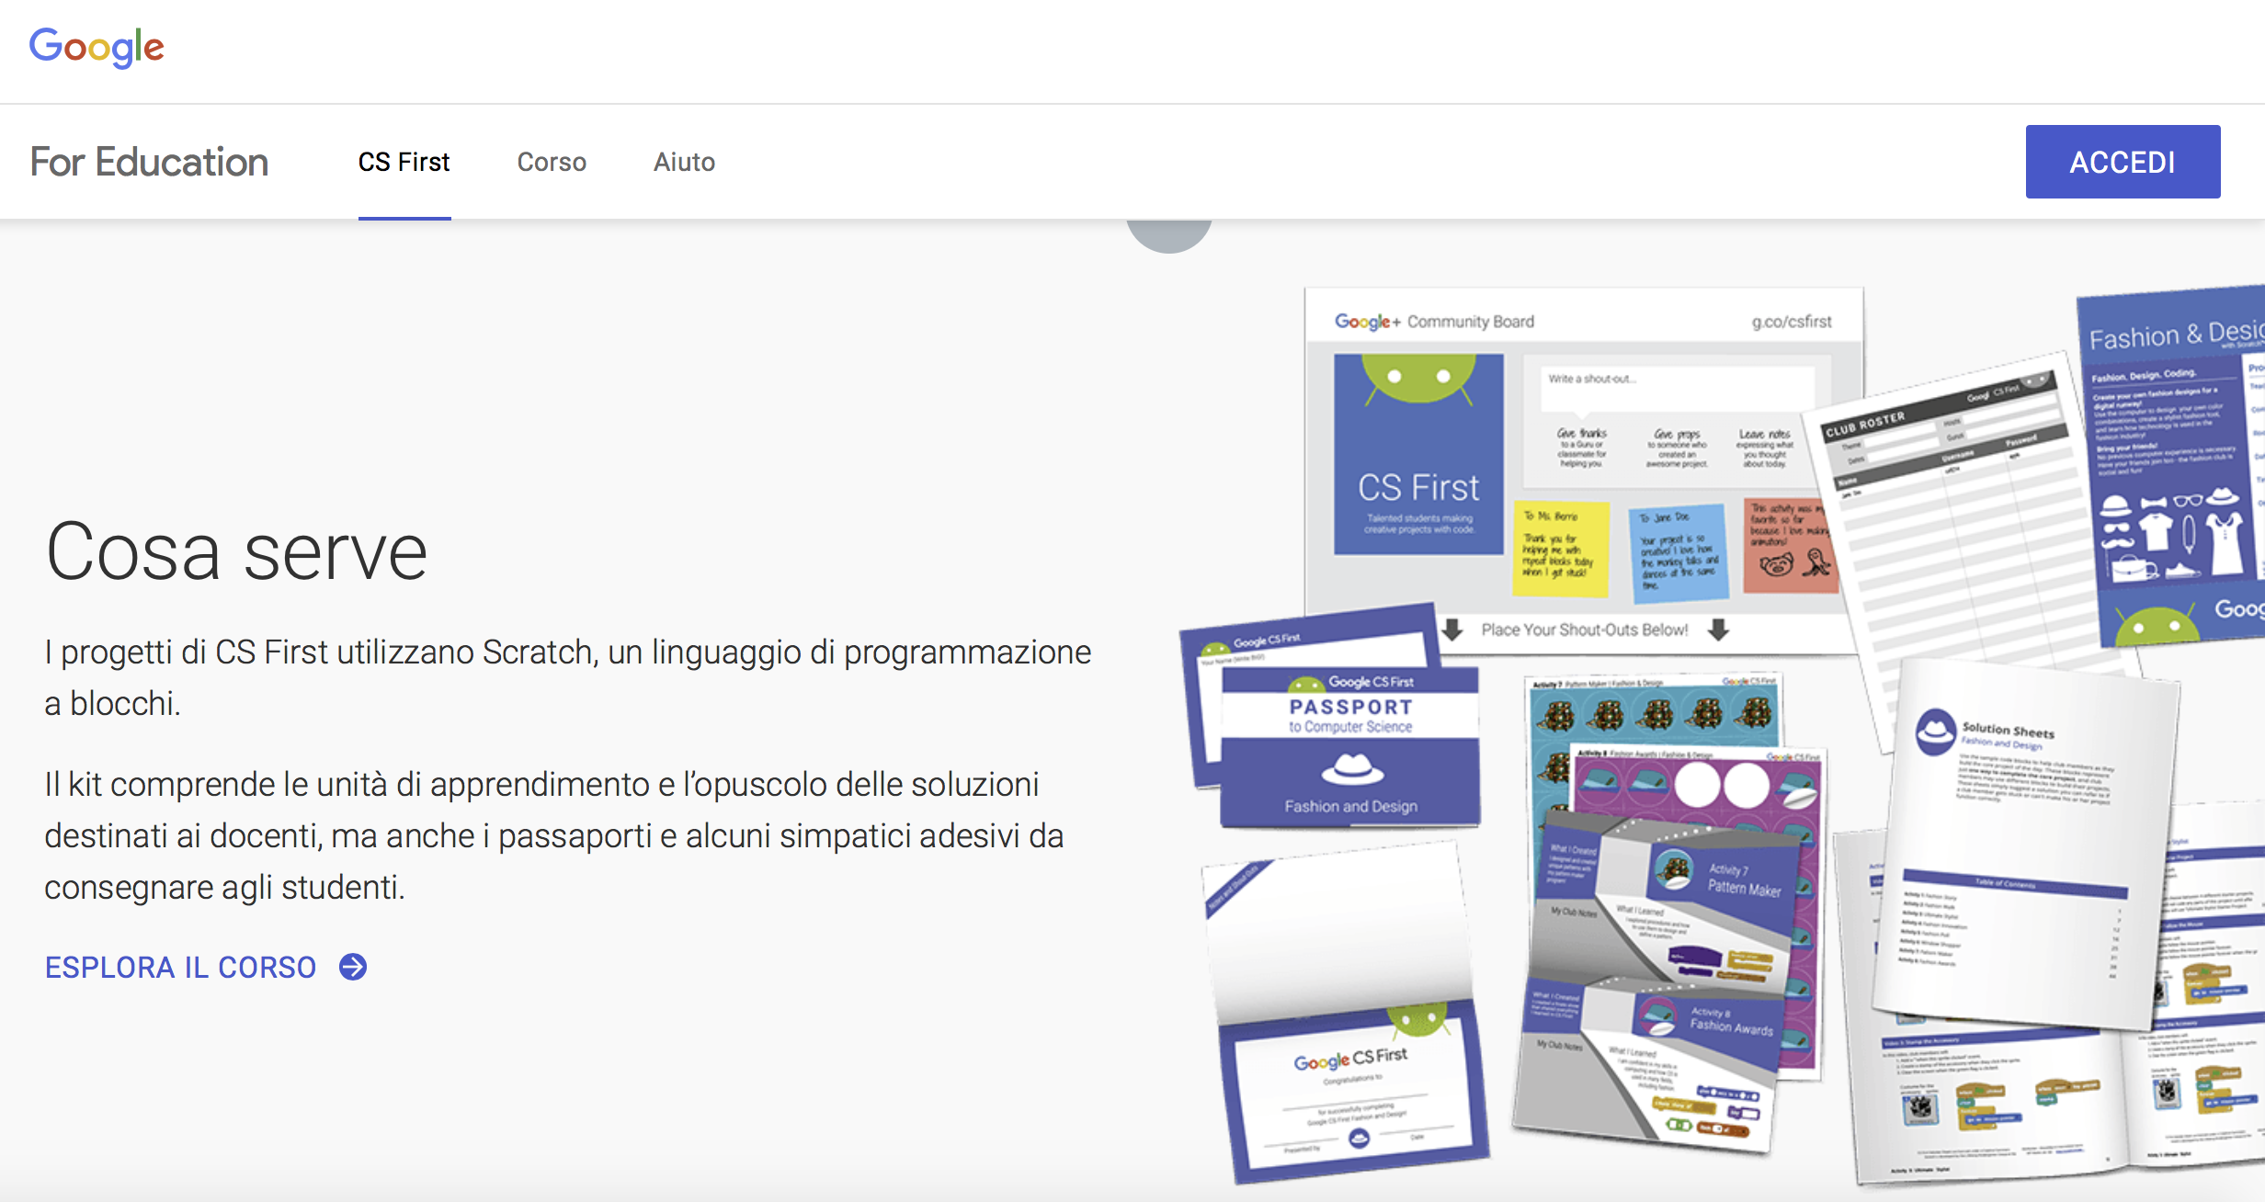2265x1202 pixels.
Task: Click the Cosa serve heading
Action: tap(236, 551)
